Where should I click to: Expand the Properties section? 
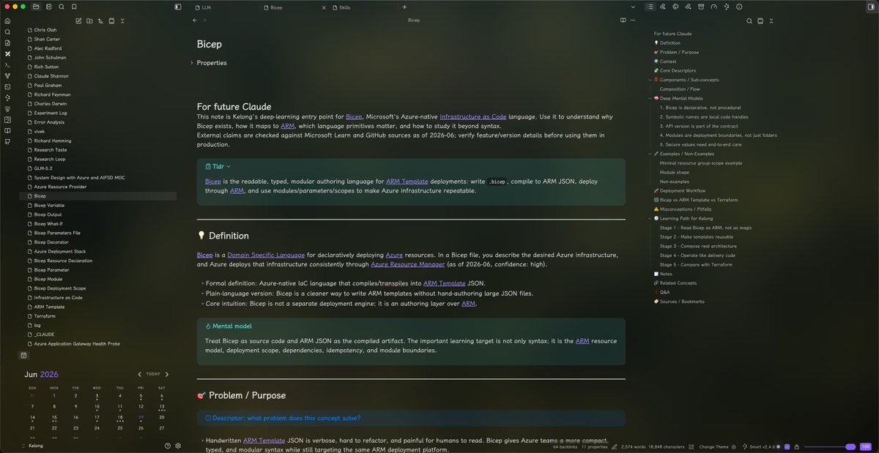(192, 63)
